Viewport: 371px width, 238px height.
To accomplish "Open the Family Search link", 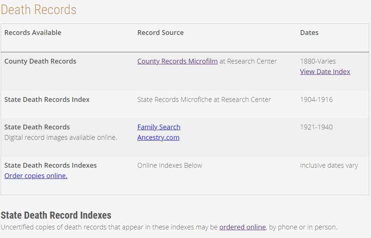I will point(159,127).
